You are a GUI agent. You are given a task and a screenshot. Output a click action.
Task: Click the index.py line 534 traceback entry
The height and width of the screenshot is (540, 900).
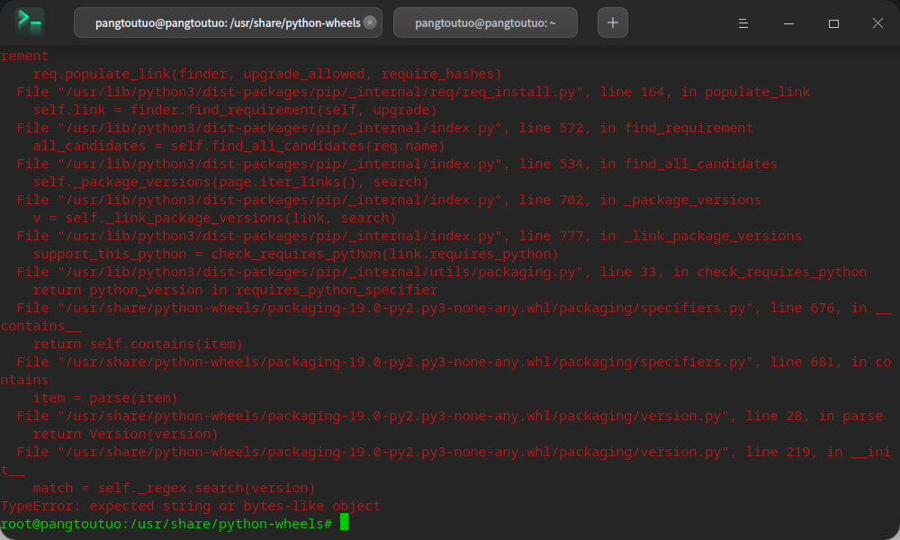(397, 164)
